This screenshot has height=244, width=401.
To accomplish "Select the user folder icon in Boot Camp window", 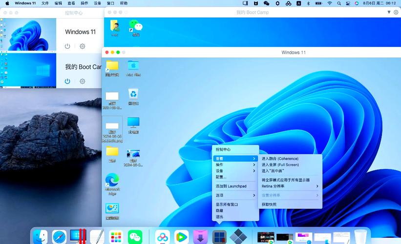I will (115, 28).
